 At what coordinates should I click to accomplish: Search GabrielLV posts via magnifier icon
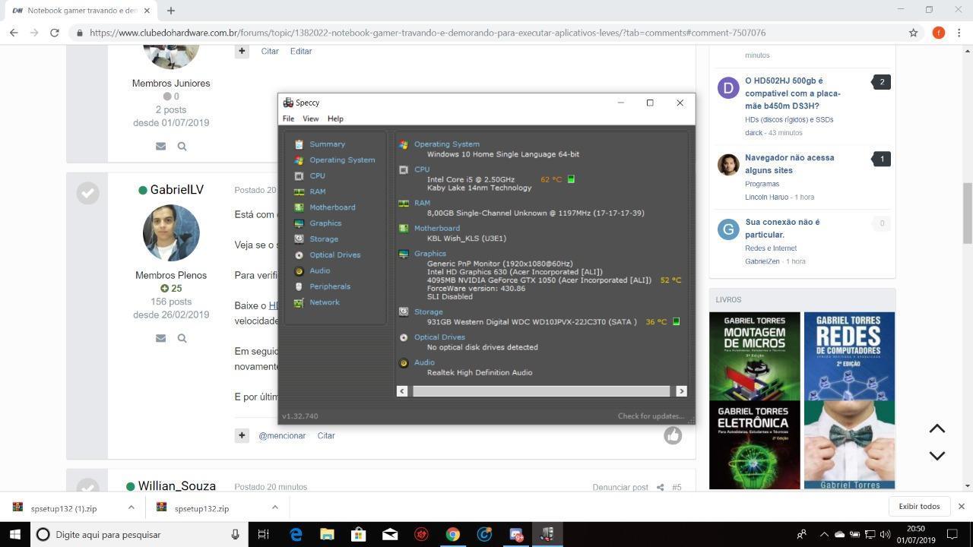click(x=182, y=338)
